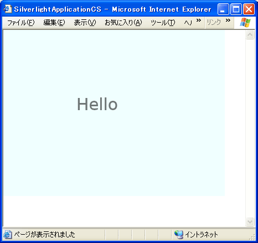Click the window resize grip icon
The width and height of the screenshot is (258, 243).
(x=252, y=238)
